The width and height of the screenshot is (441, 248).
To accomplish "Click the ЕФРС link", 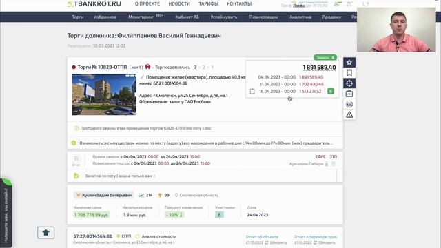I will click(320, 156).
